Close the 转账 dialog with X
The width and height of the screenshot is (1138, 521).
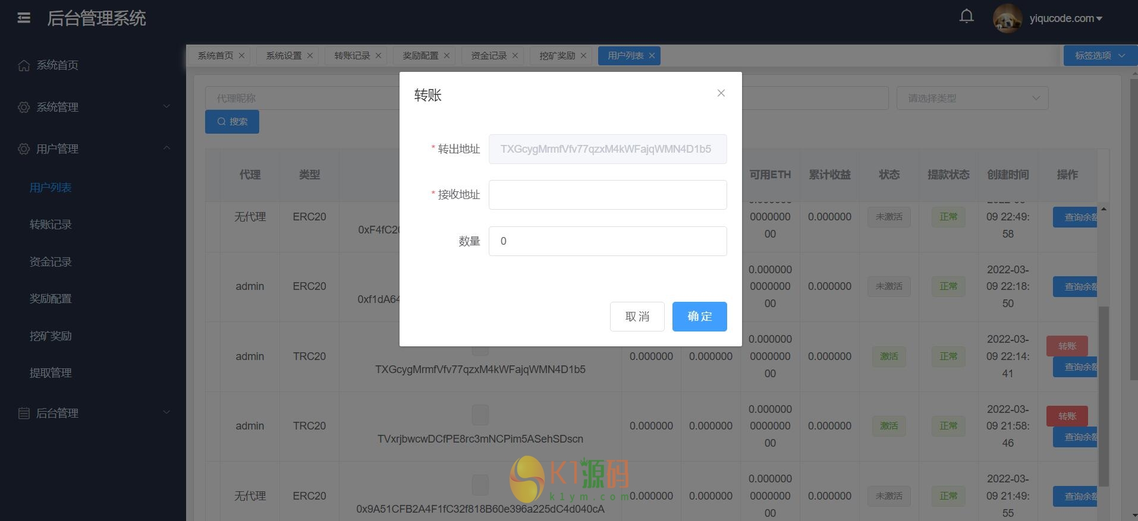pyautogui.click(x=721, y=93)
